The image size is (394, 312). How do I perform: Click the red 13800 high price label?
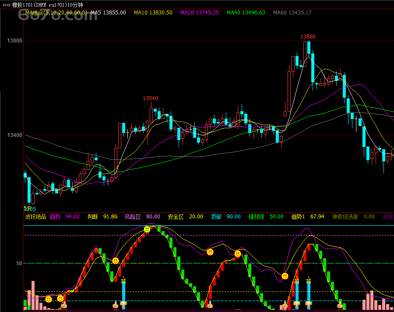pos(308,37)
